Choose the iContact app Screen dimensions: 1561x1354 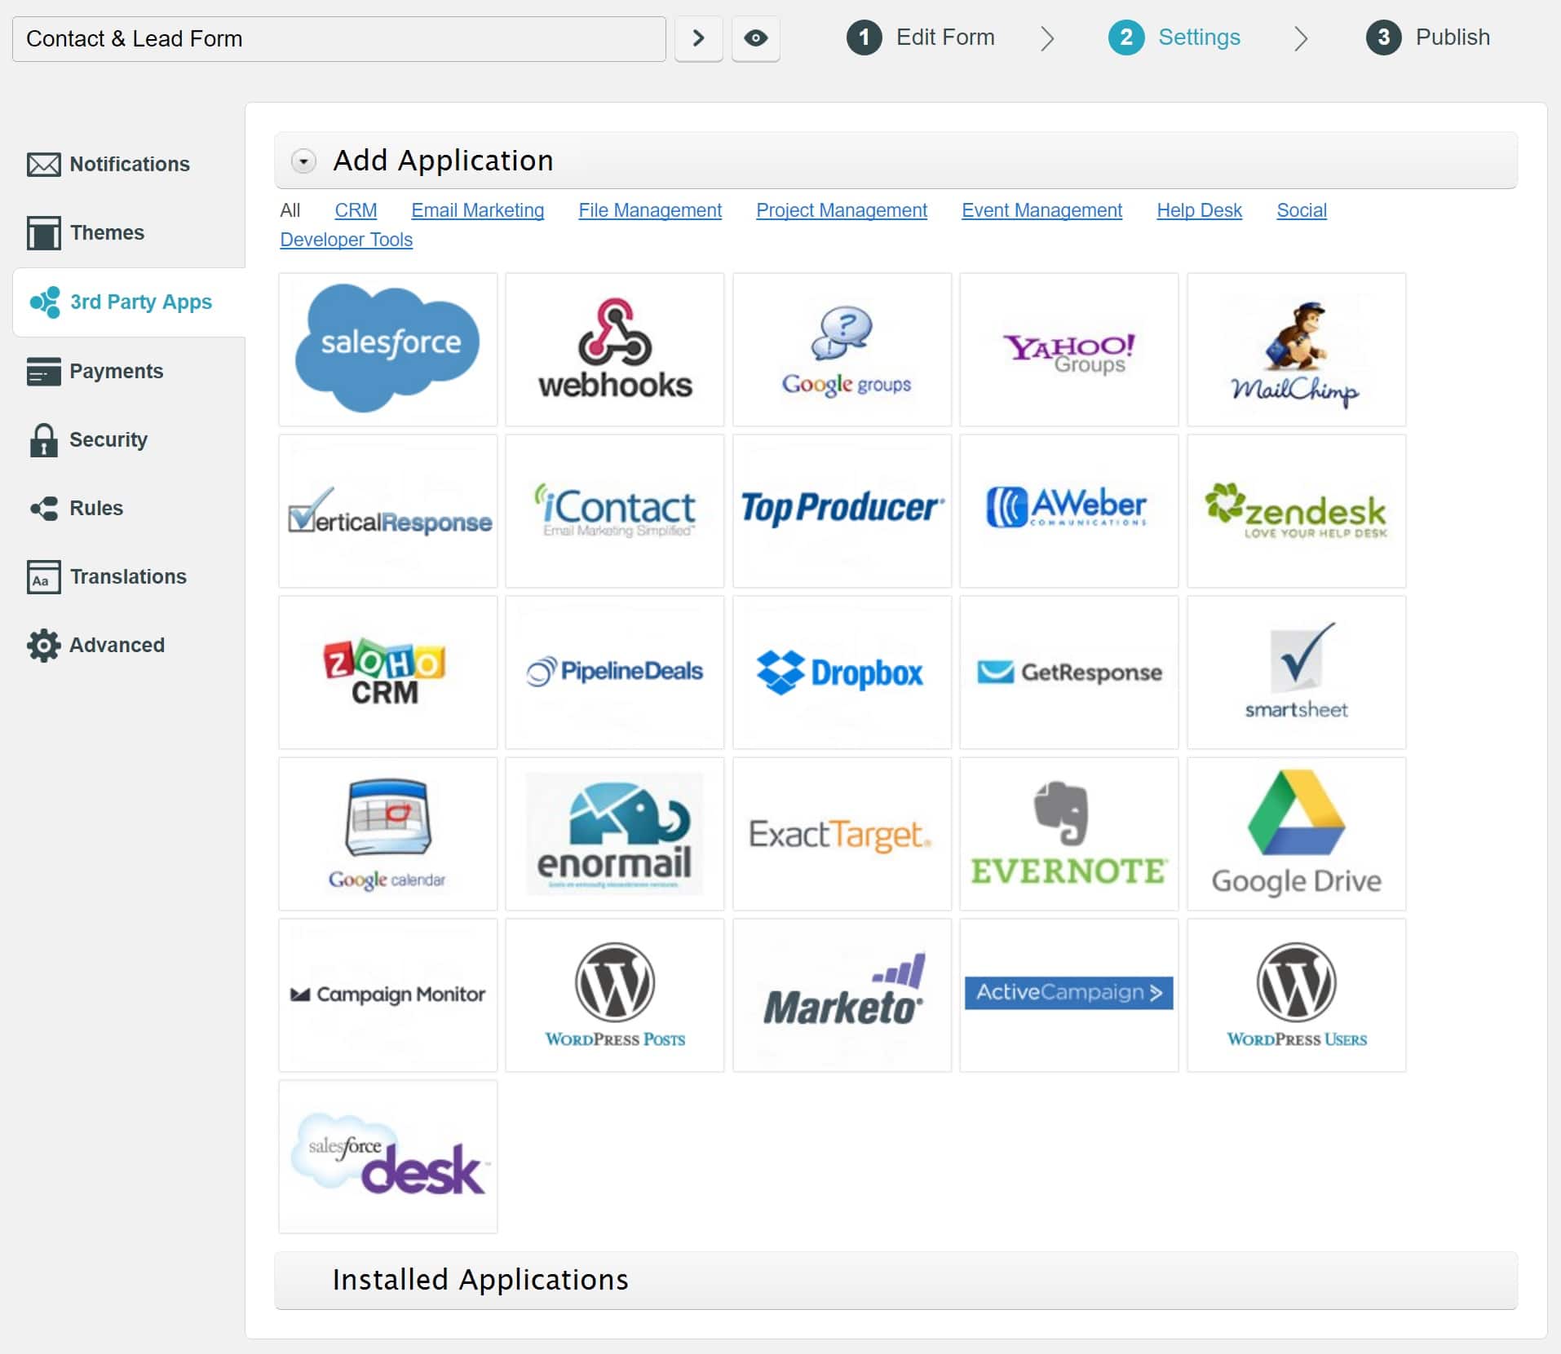point(614,510)
